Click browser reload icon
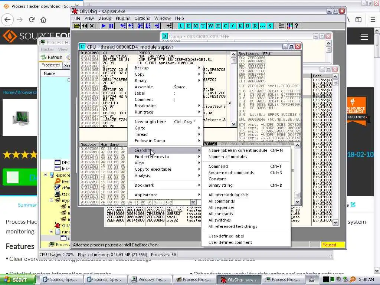Screen dimensions: 380x285 coord(32,20)
